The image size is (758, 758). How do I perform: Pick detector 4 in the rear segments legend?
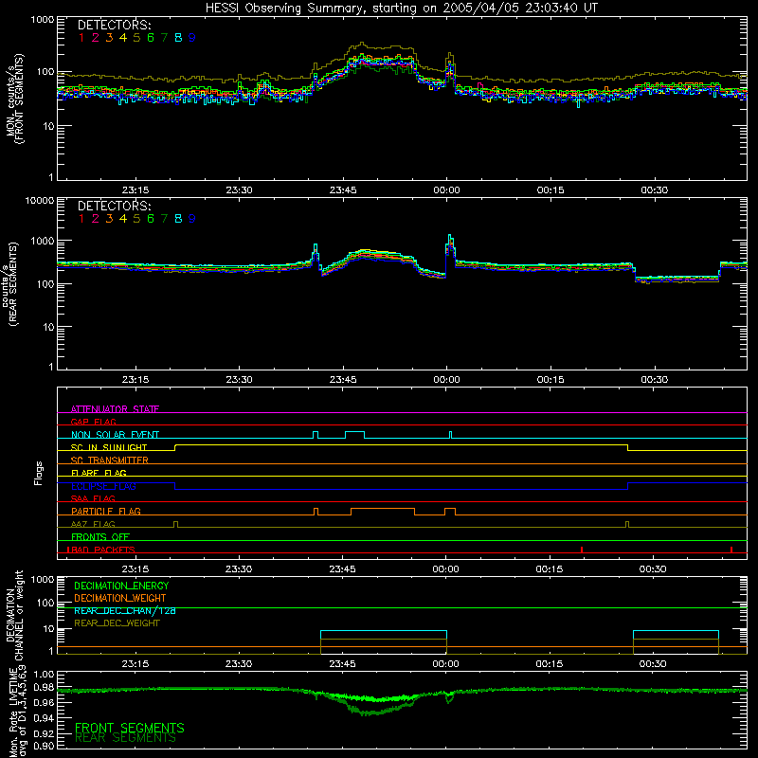pyautogui.click(x=123, y=219)
